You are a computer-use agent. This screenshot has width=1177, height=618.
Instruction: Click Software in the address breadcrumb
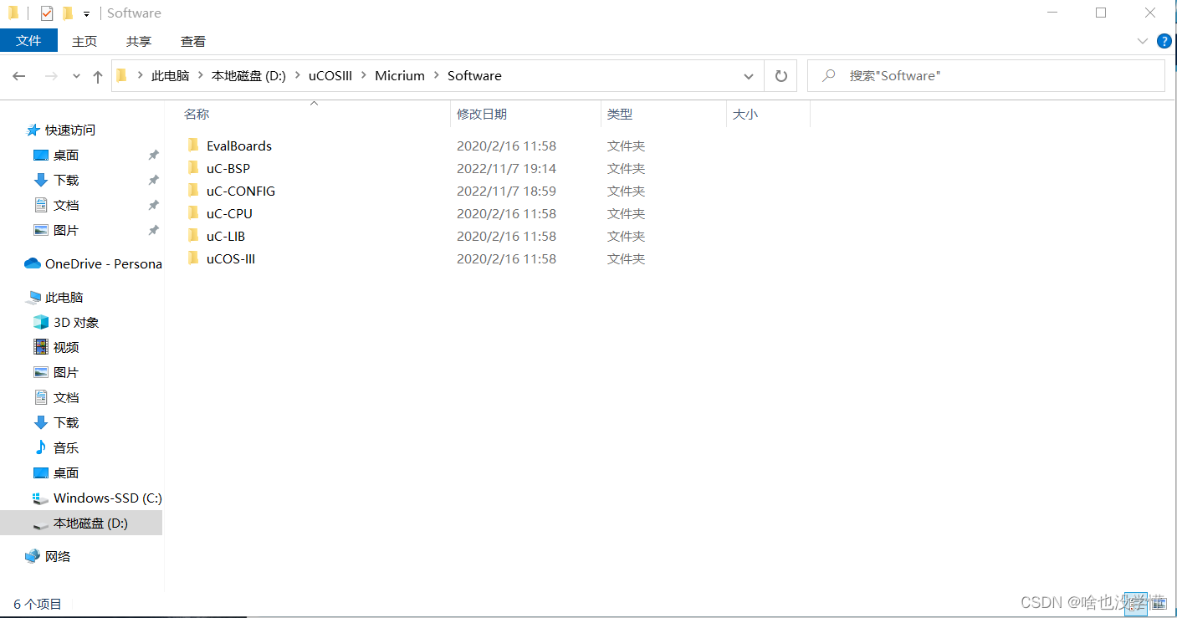point(474,75)
